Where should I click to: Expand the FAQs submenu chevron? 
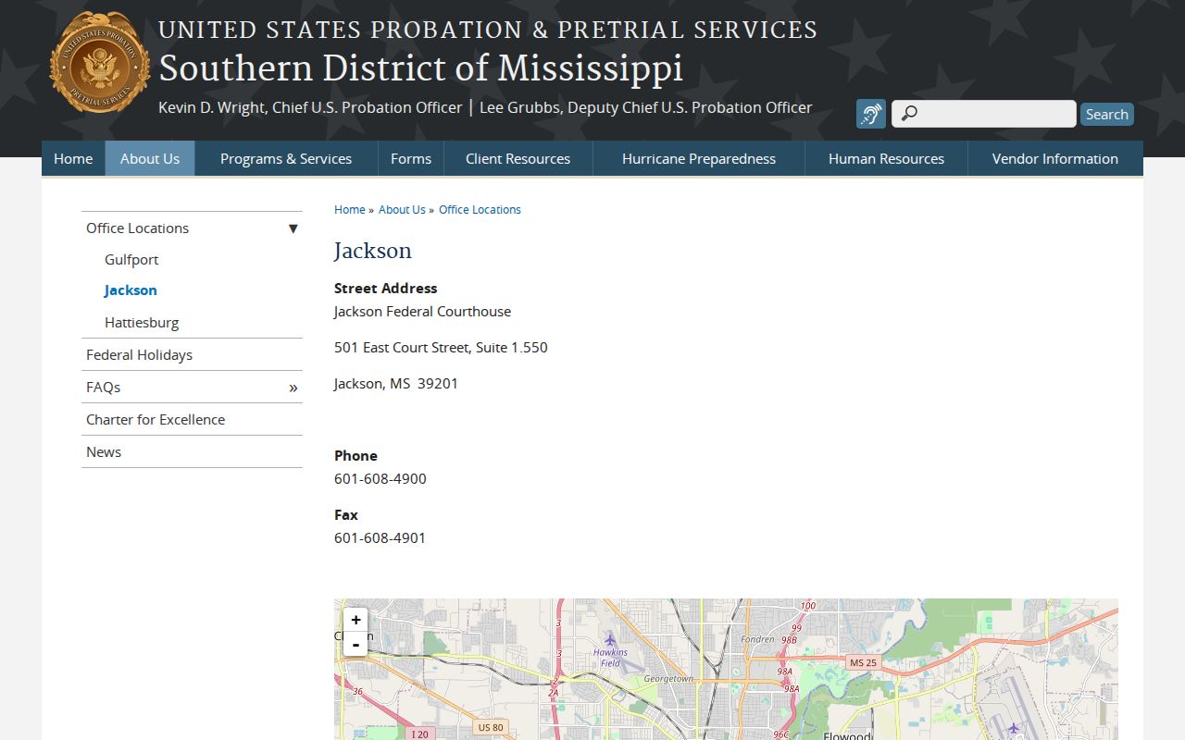[293, 388]
